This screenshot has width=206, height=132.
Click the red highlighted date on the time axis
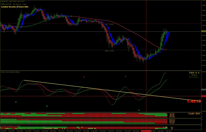(146, 131)
